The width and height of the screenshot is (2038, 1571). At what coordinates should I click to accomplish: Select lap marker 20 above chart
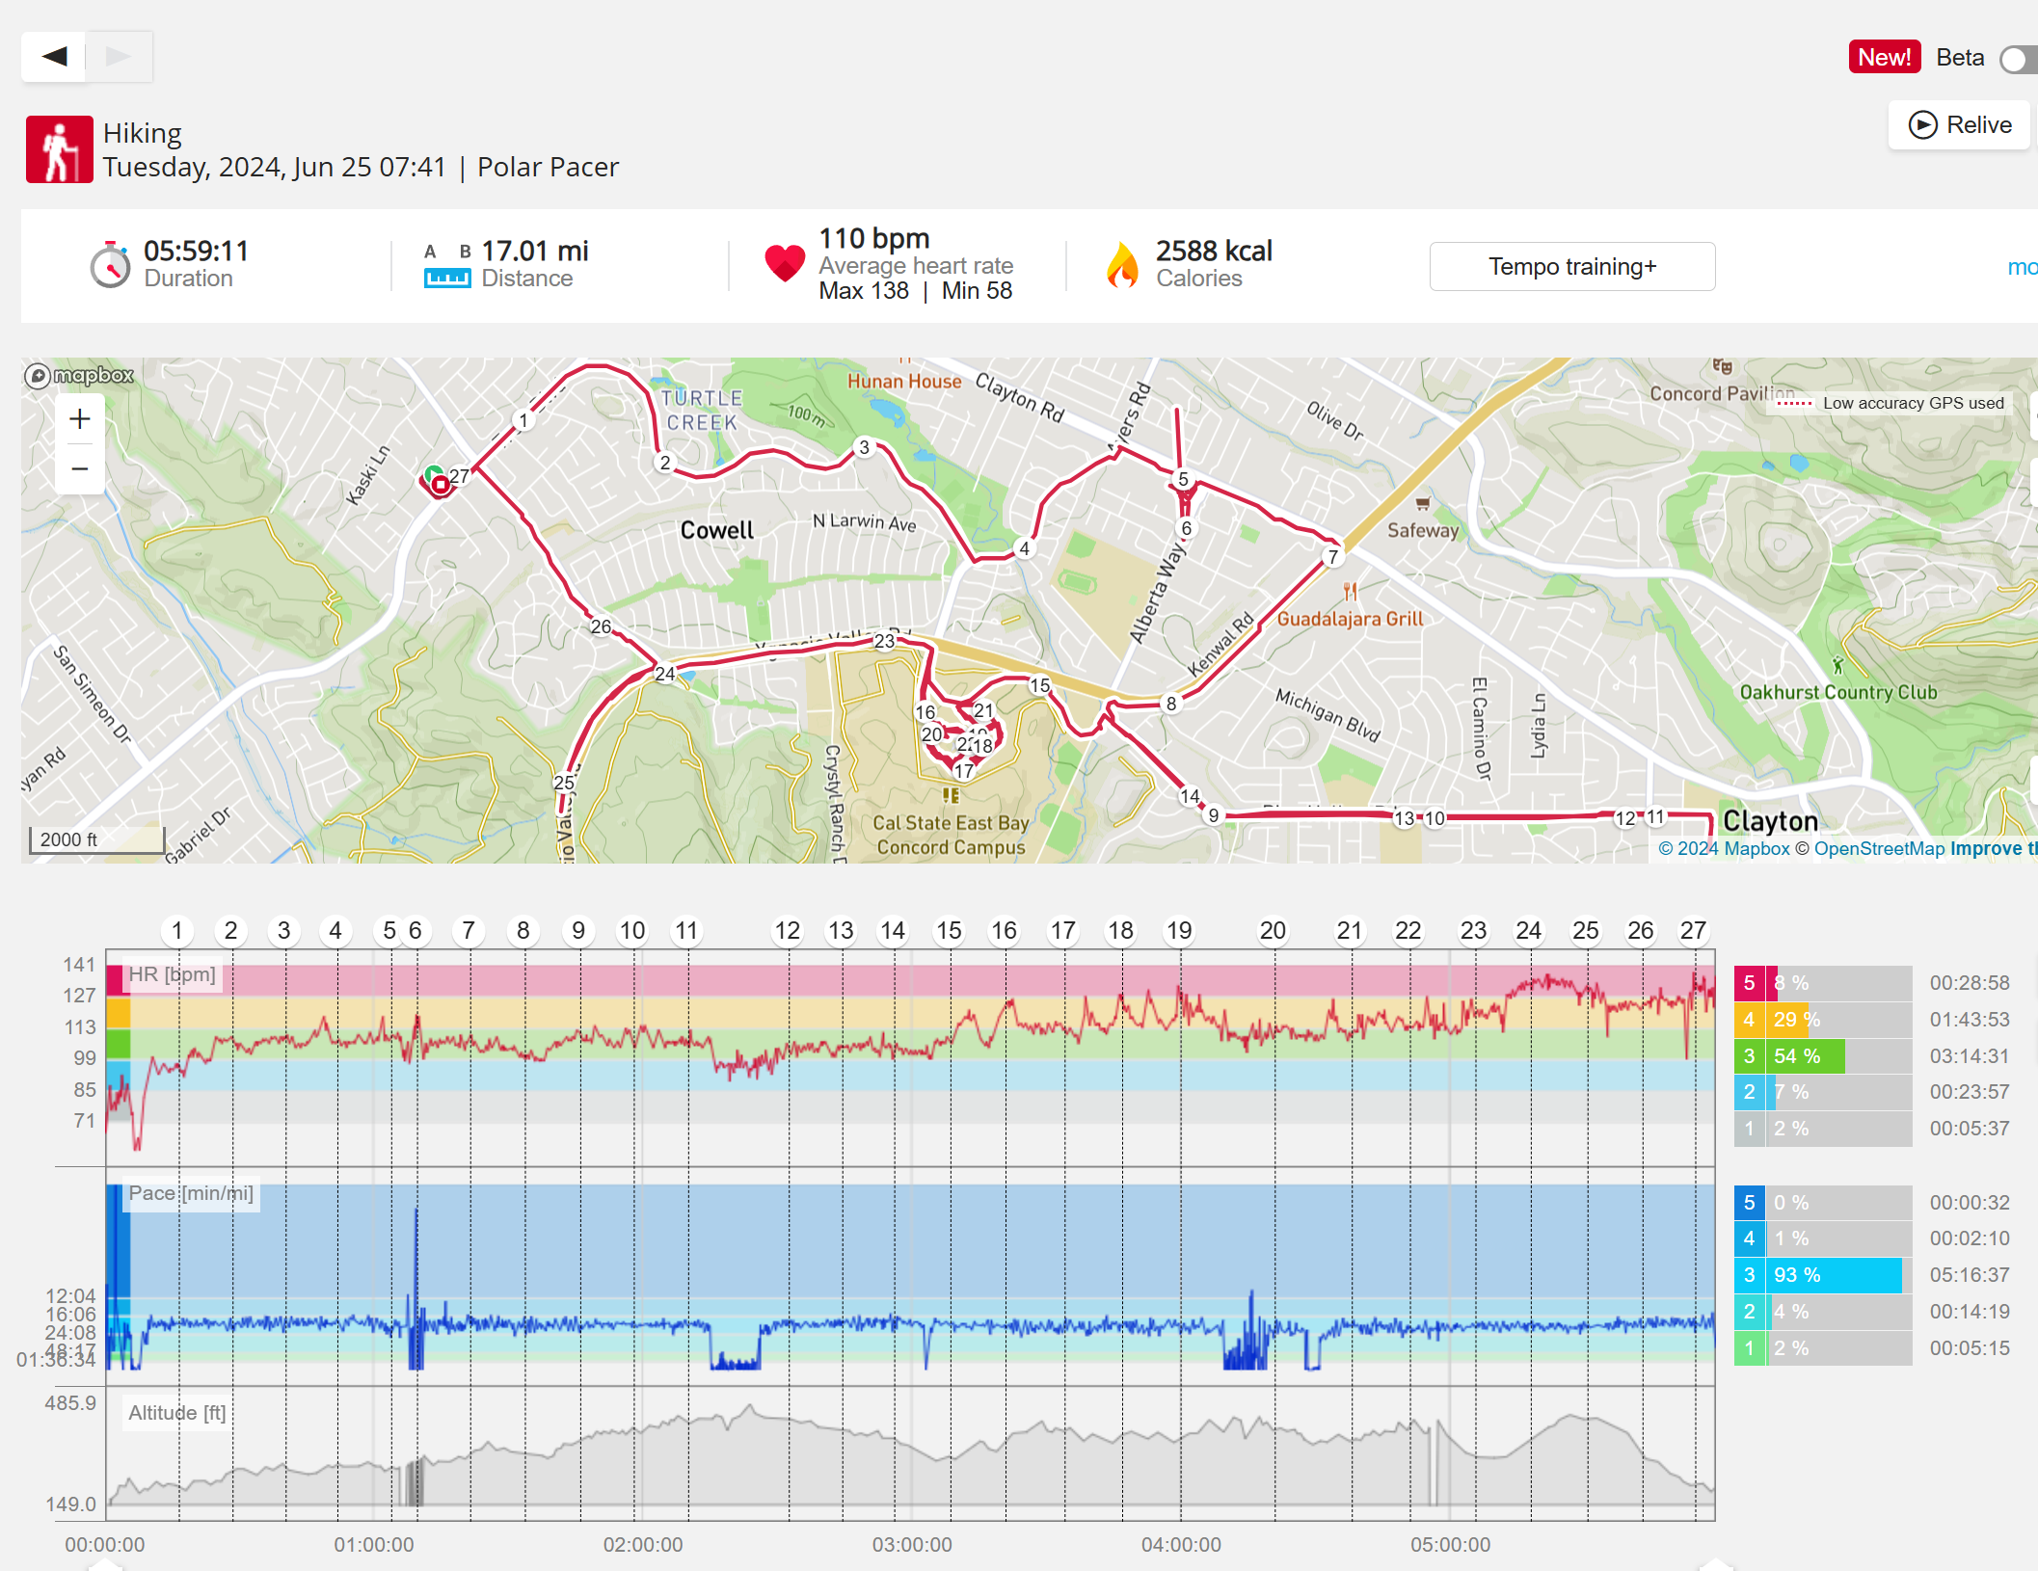point(1272,930)
